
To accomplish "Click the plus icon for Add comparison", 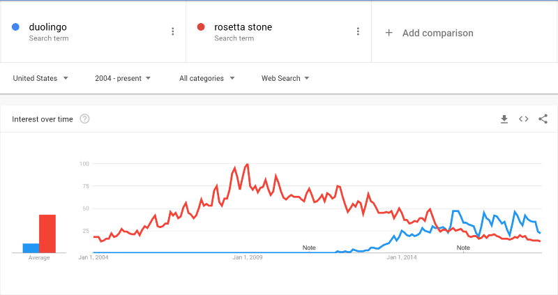I will [389, 33].
